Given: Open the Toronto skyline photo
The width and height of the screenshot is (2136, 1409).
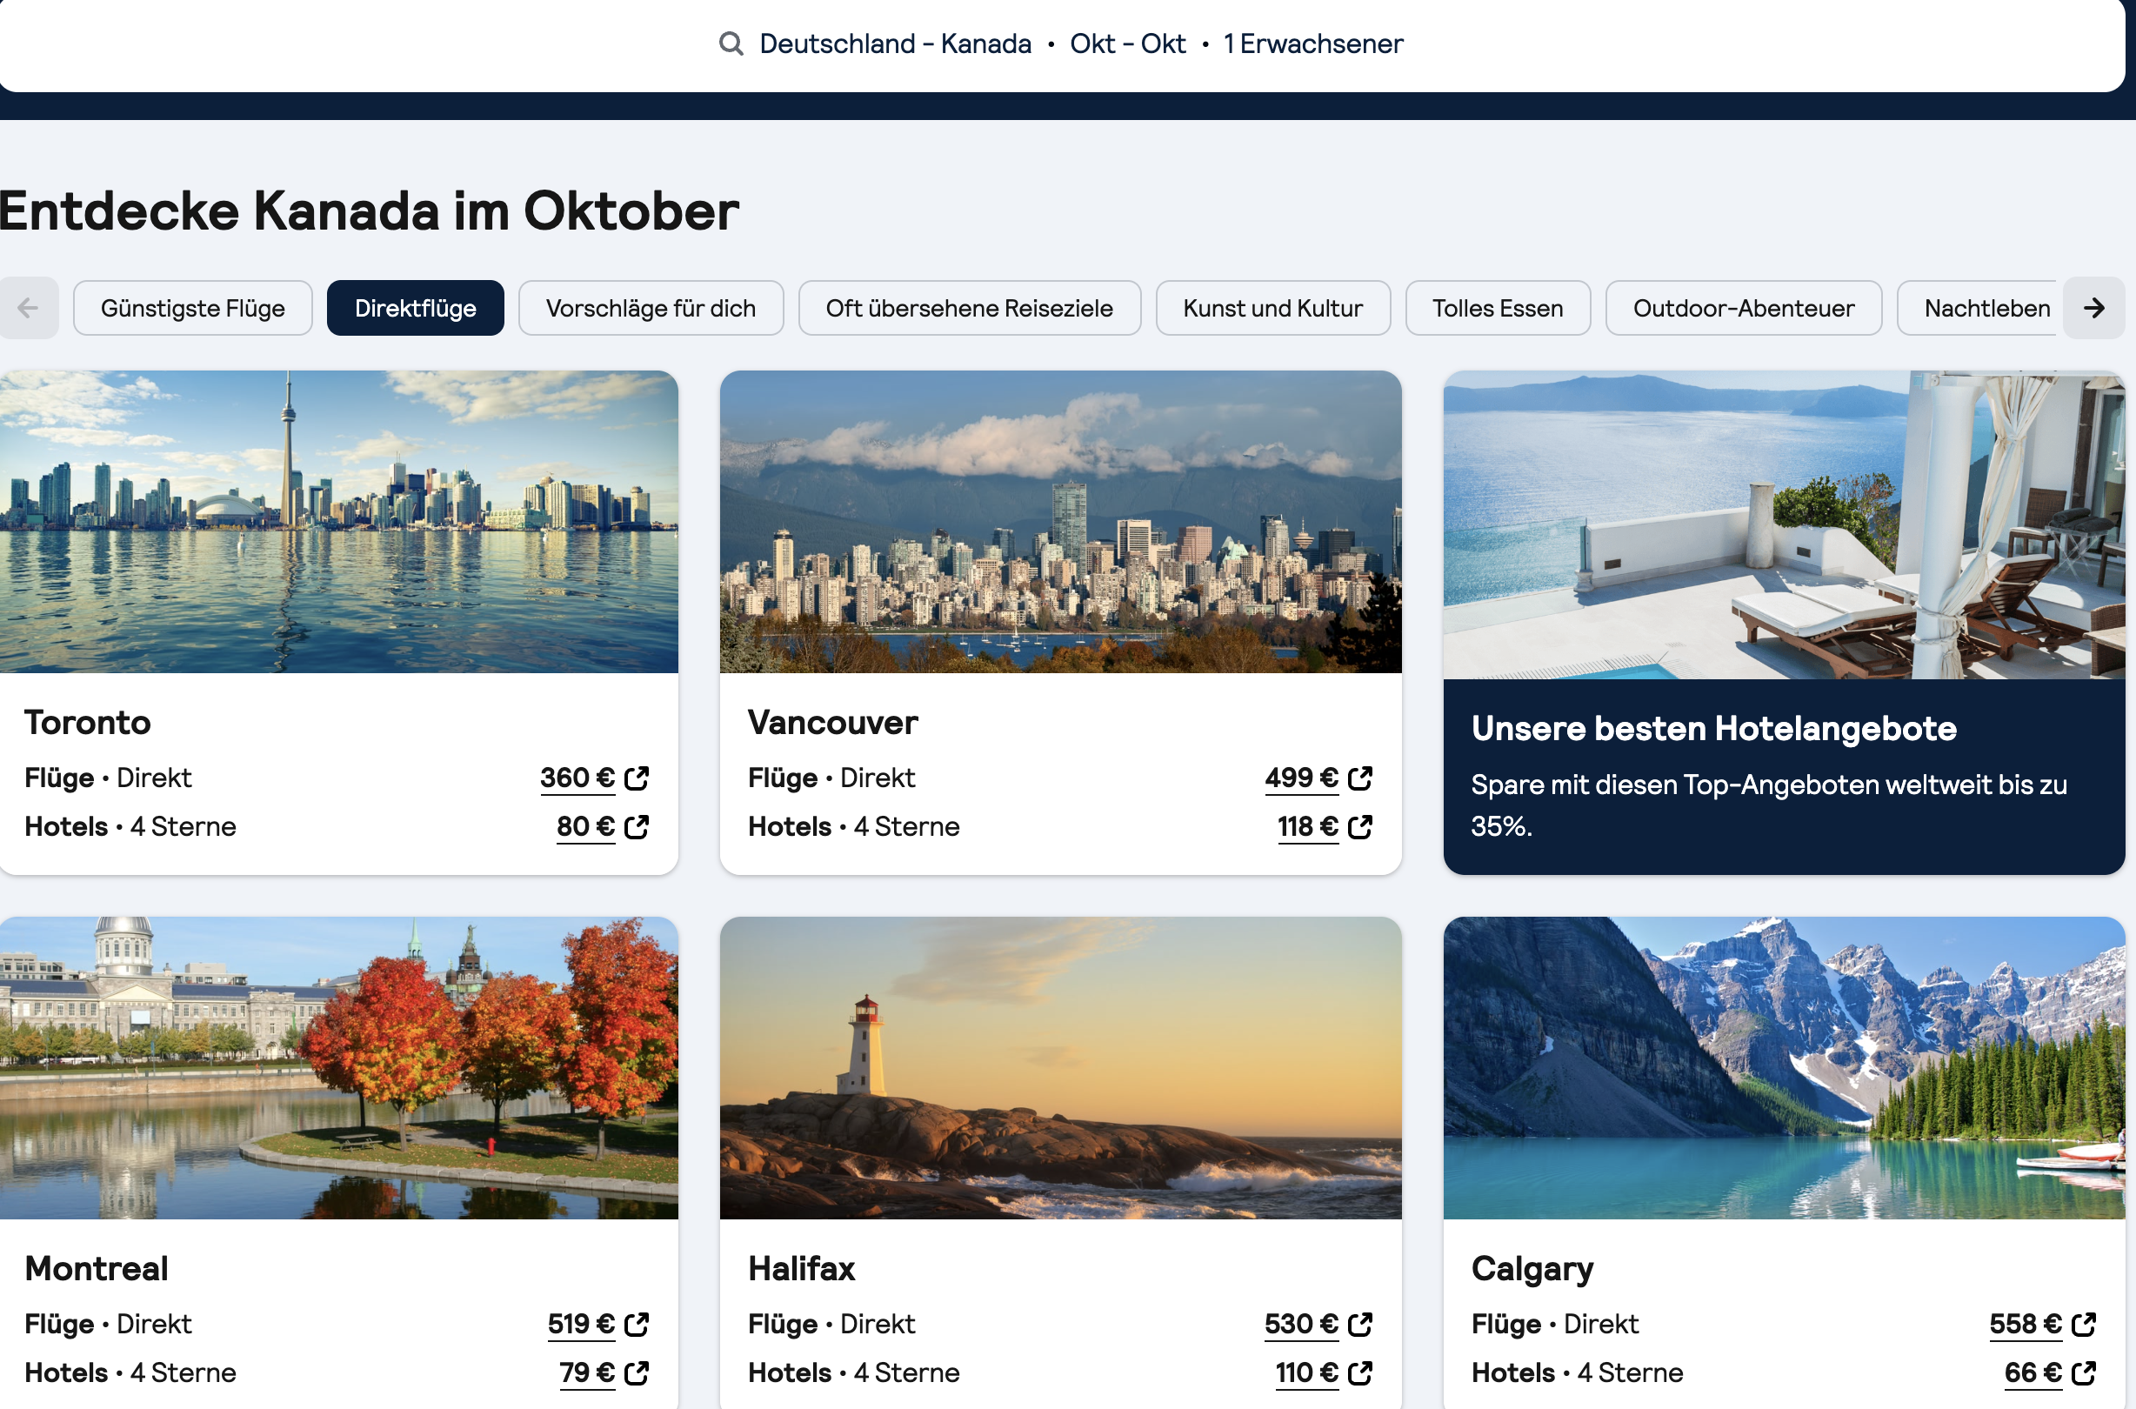Looking at the screenshot, I should pos(339,522).
